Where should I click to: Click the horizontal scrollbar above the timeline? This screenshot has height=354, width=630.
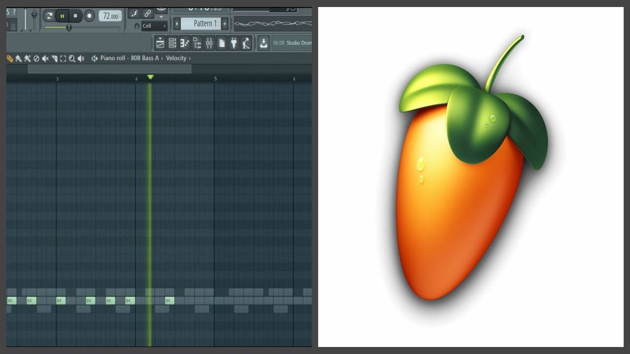109,69
